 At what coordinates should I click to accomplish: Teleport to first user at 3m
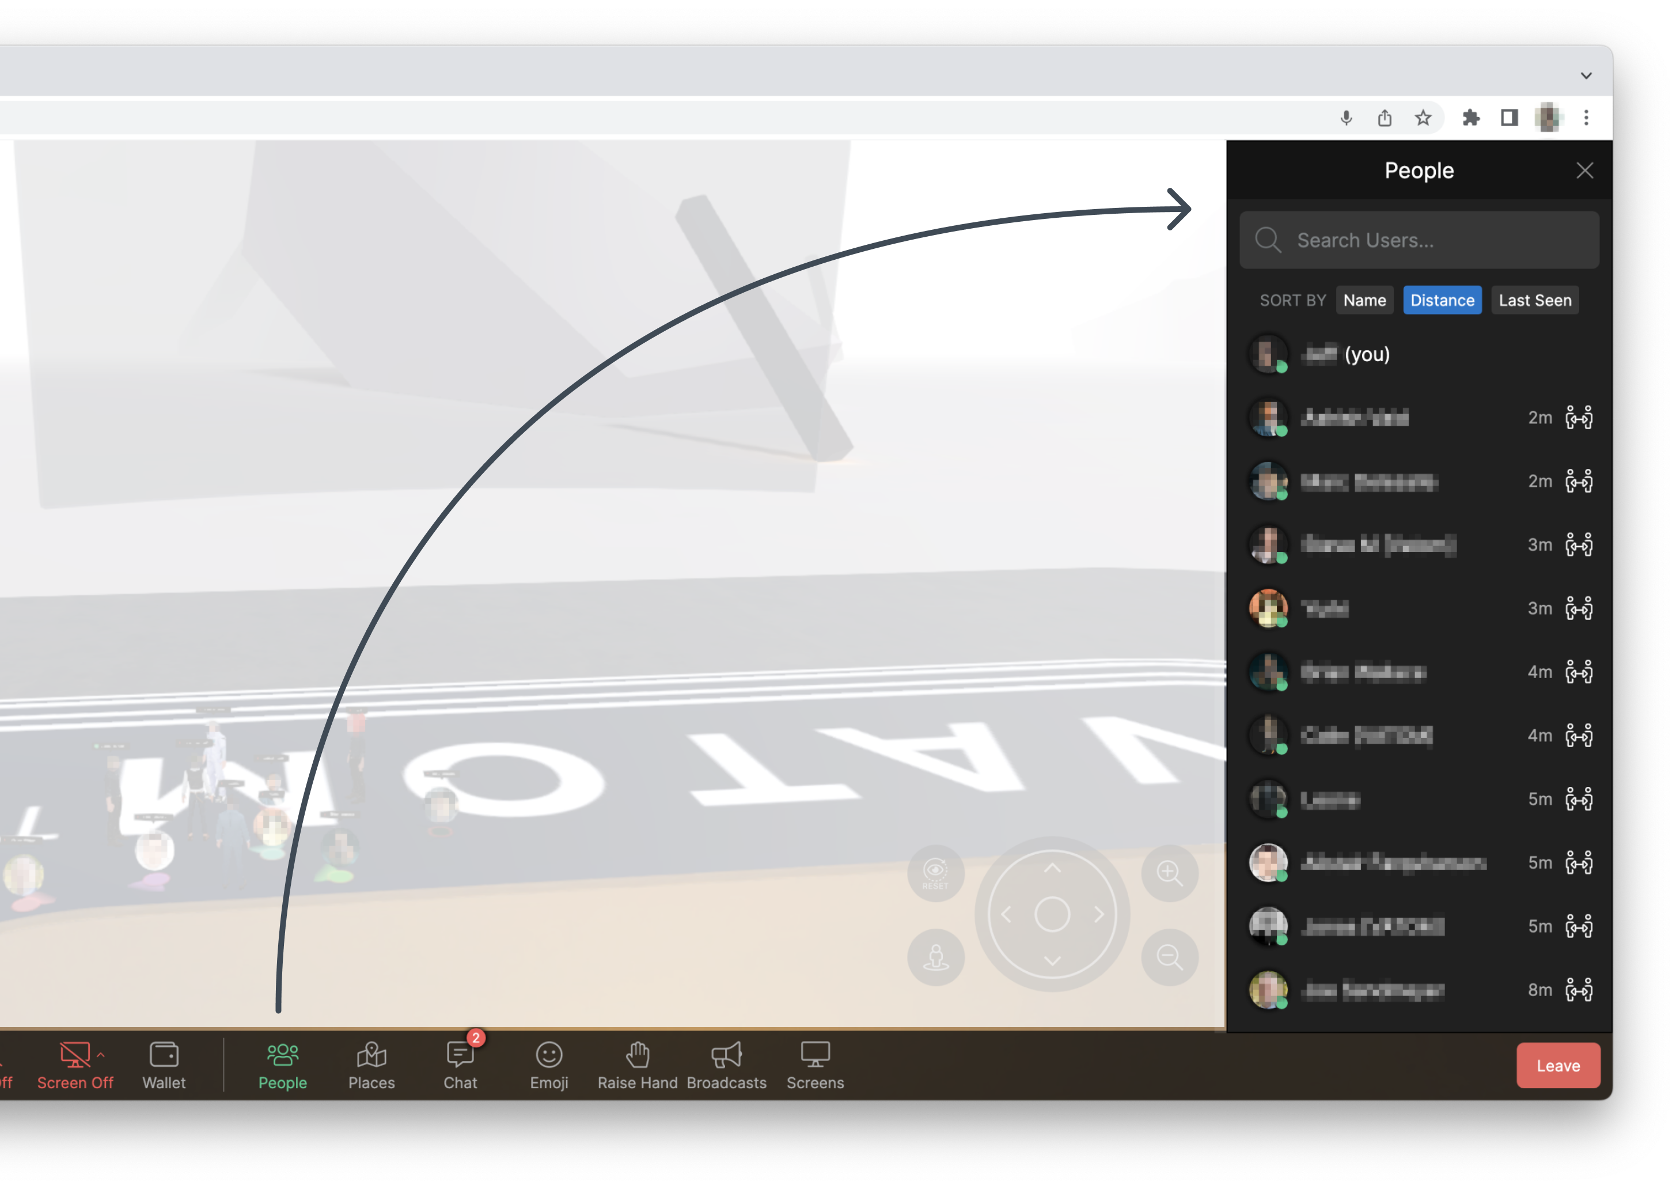point(1578,545)
